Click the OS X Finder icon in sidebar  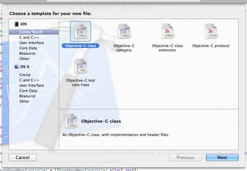(17, 67)
